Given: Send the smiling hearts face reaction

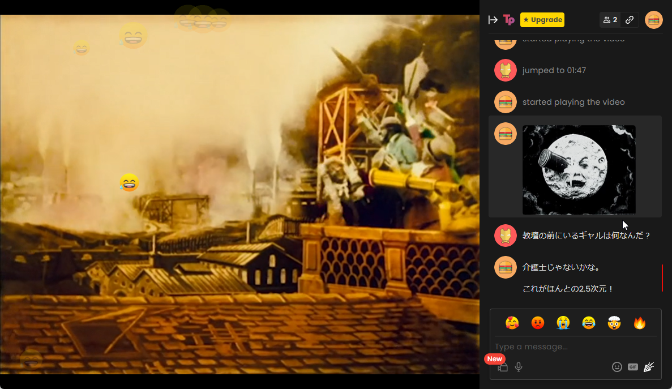Looking at the screenshot, I should click(x=512, y=323).
